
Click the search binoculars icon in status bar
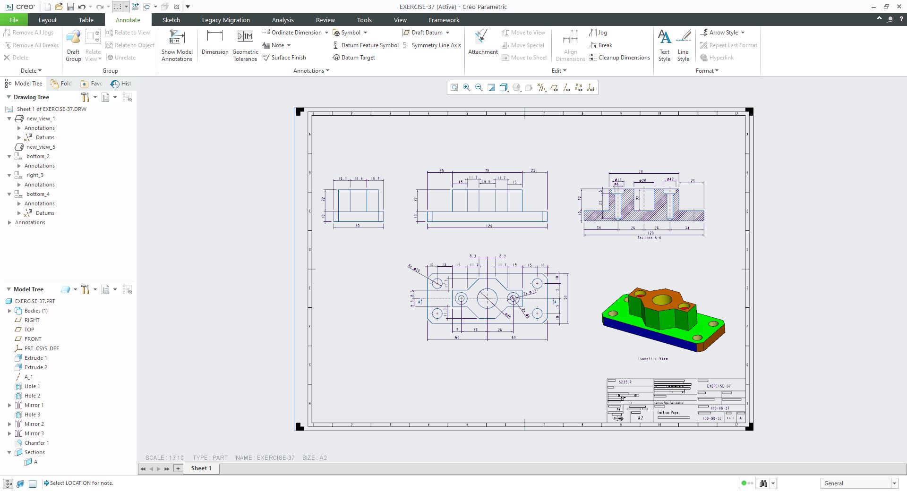(763, 483)
